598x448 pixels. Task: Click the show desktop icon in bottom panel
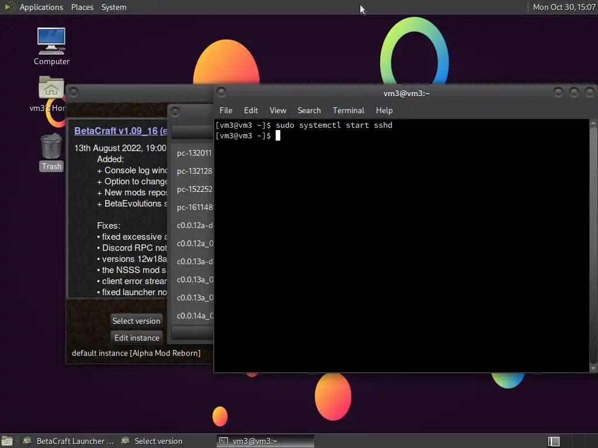7,441
